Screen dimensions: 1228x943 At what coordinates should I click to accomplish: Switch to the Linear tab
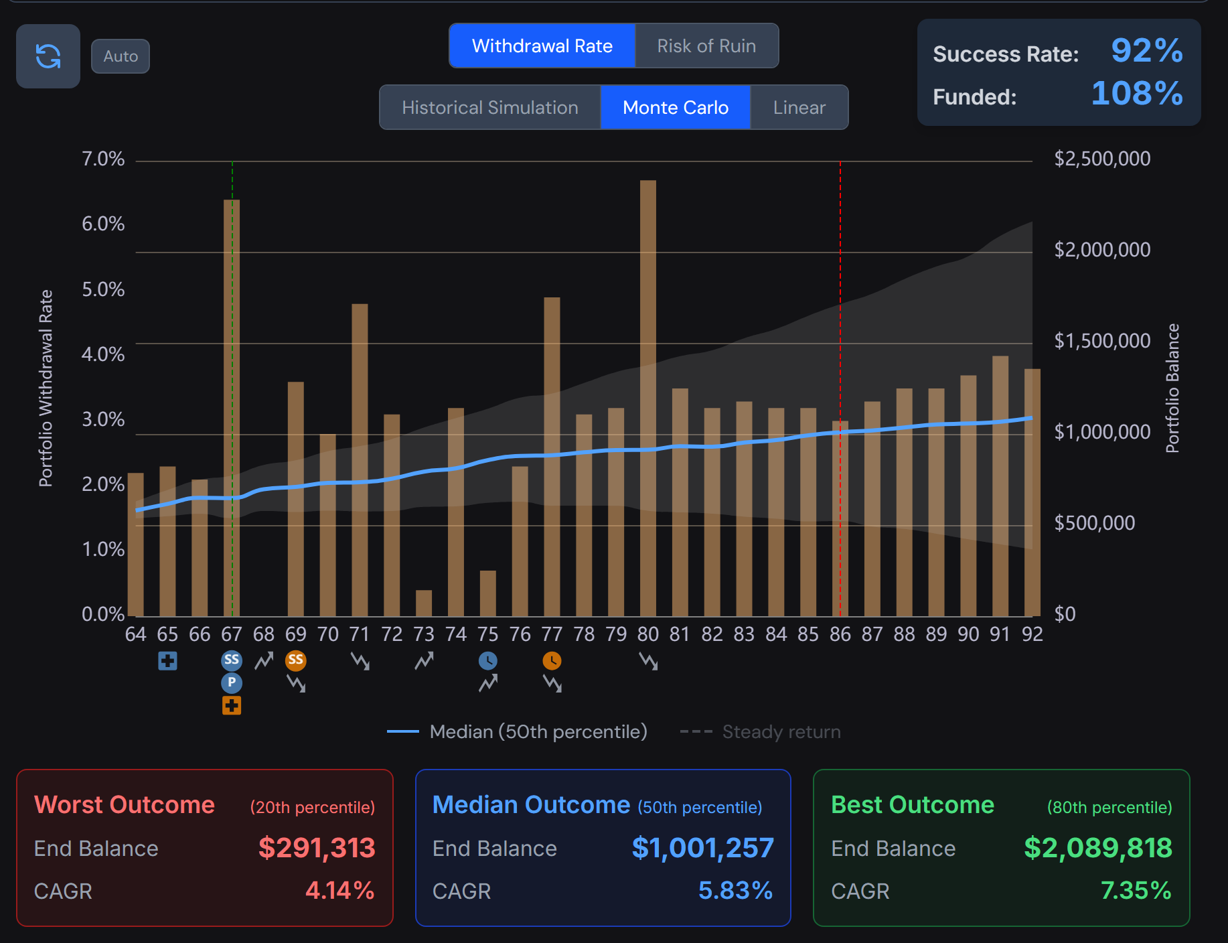(x=799, y=107)
